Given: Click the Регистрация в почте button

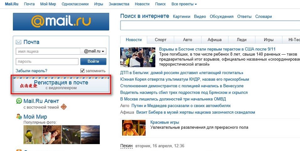Looking at the screenshot, I should pos(61,84).
